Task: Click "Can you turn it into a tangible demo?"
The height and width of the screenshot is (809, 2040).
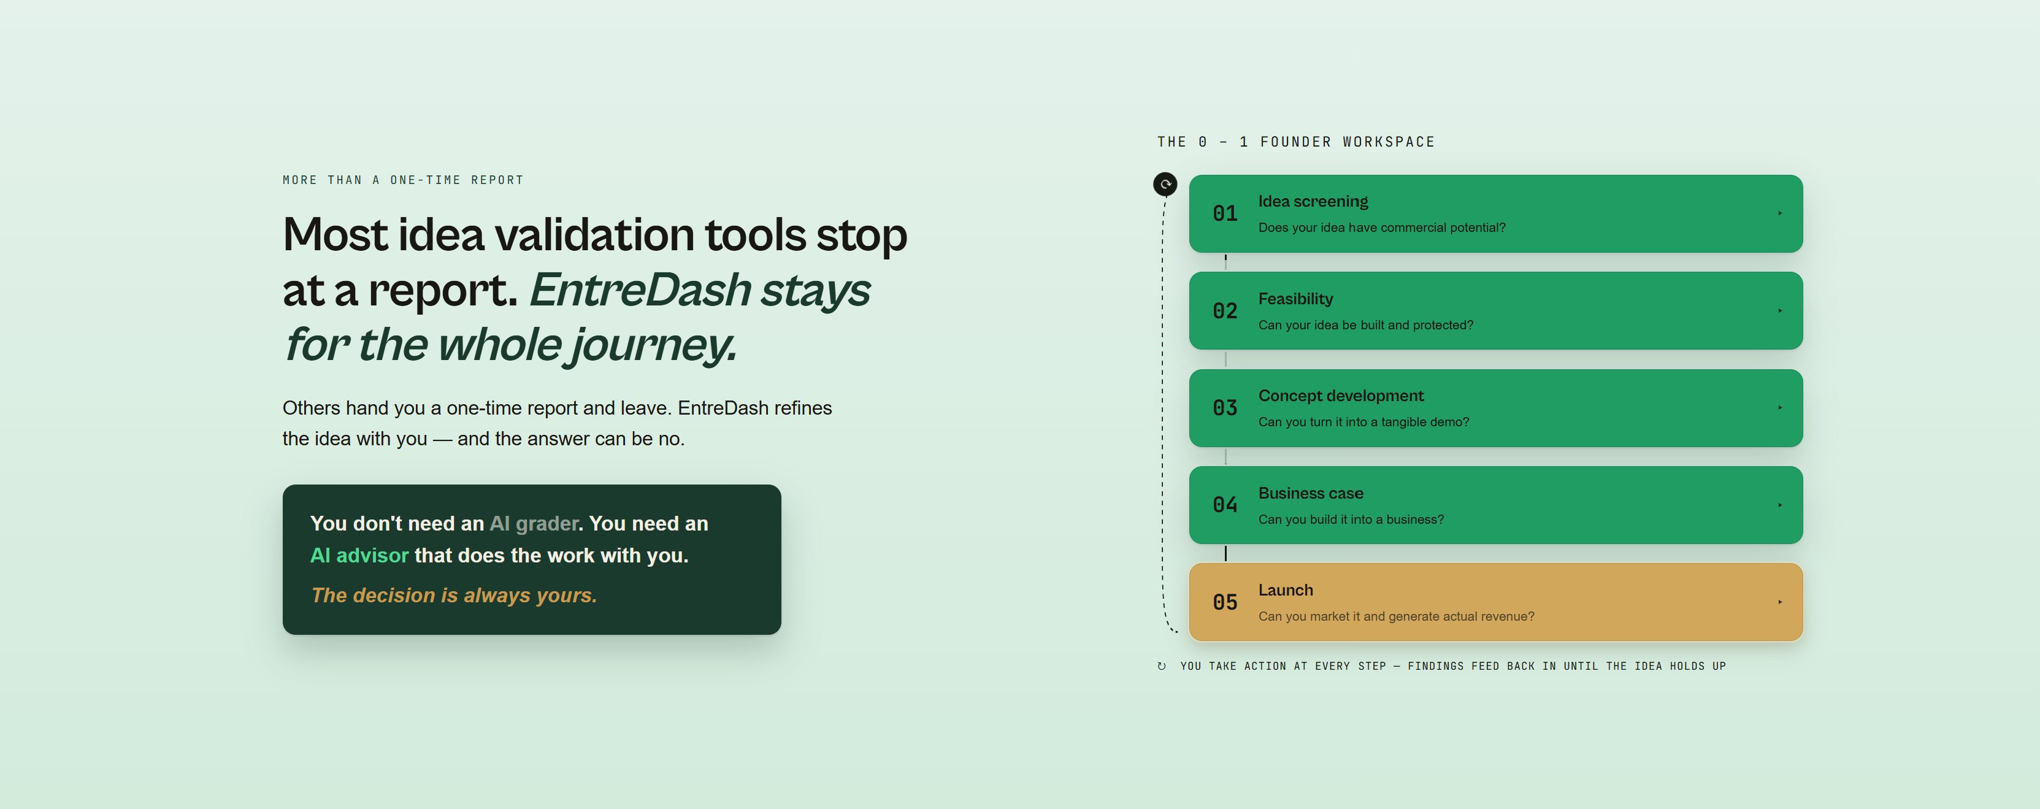Action: point(1363,422)
